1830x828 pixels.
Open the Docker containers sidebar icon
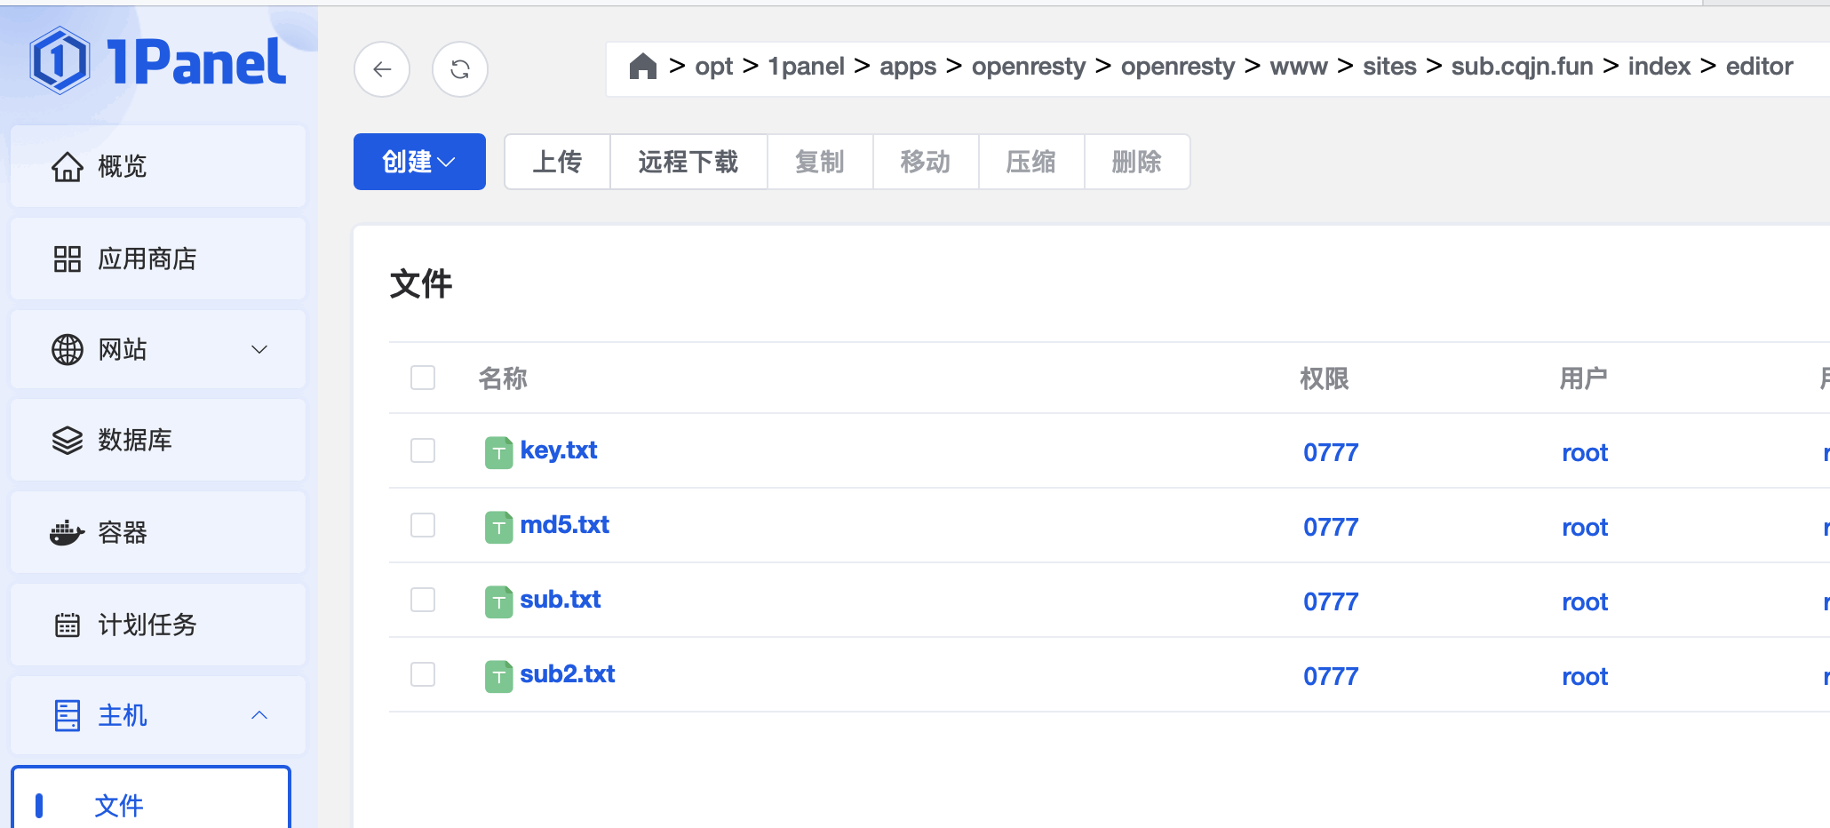(67, 533)
